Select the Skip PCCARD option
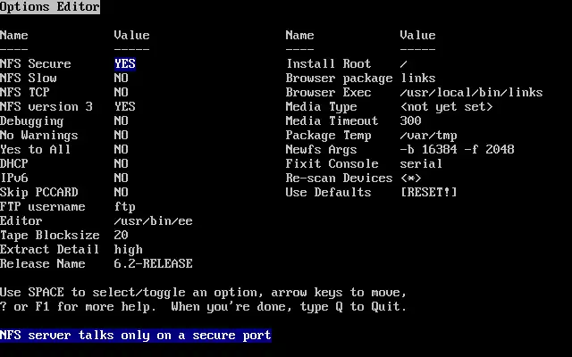Screen dimensions: 572x357 click(x=122, y=193)
